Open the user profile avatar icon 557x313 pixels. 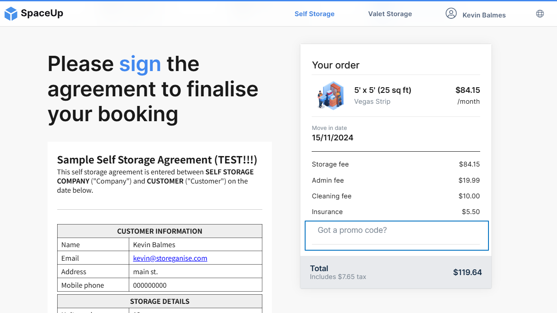coord(451,14)
